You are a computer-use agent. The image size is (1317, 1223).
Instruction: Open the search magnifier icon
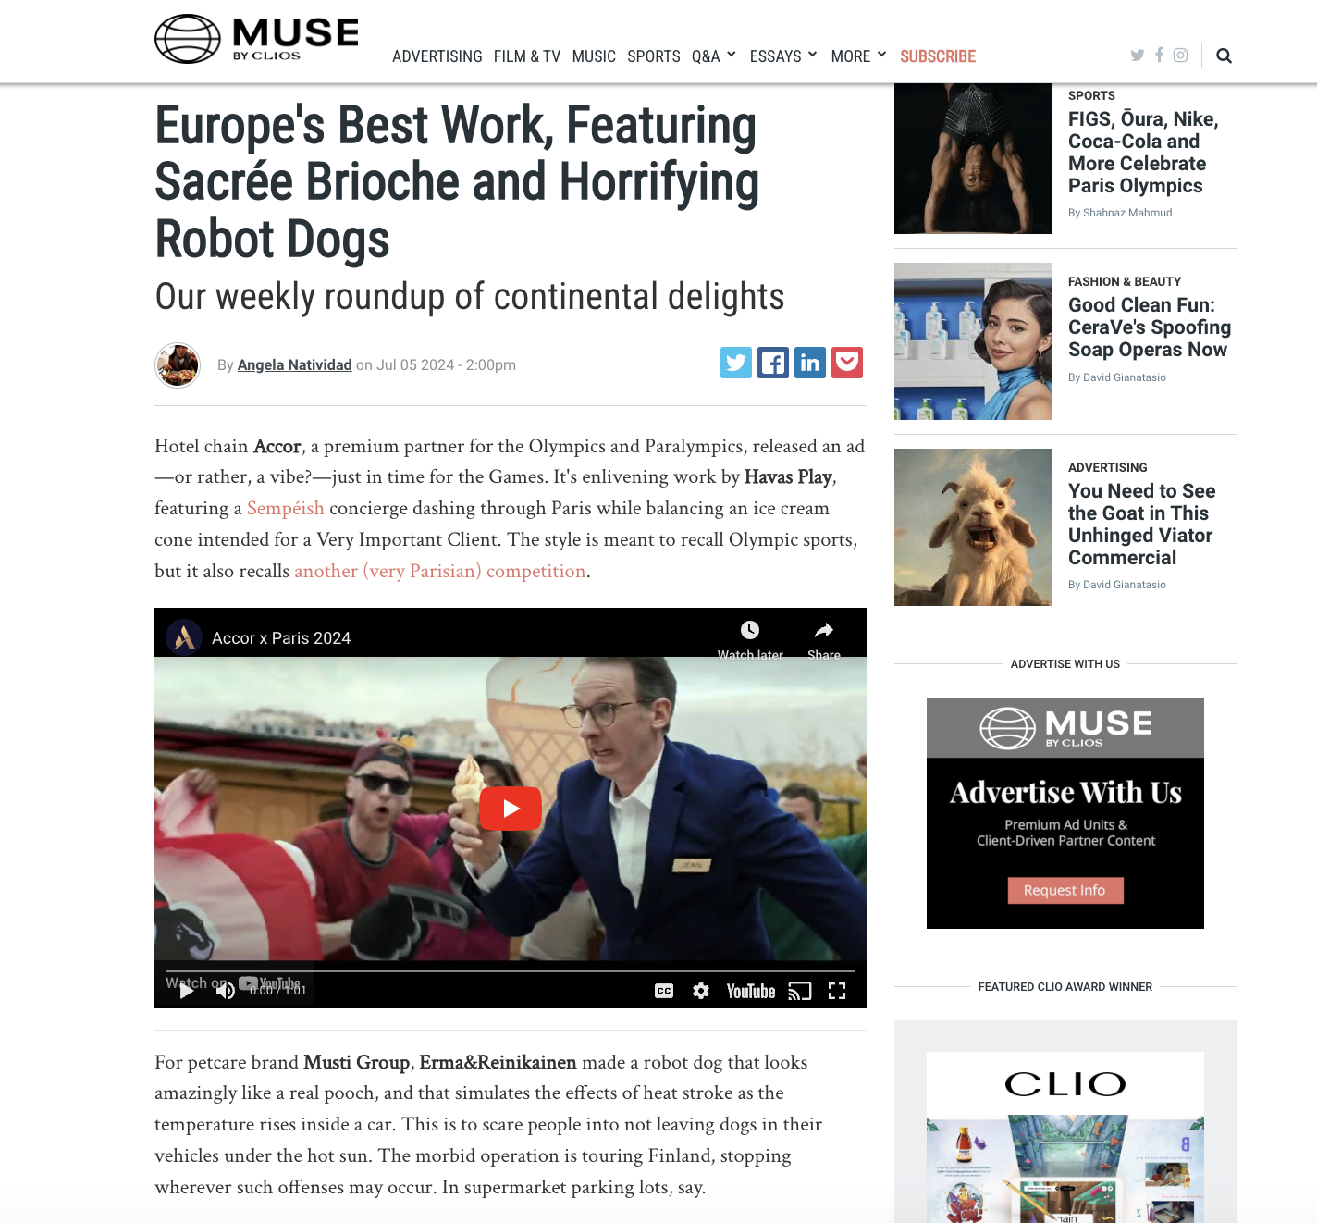pyautogui.click(x=1224, y=56)
